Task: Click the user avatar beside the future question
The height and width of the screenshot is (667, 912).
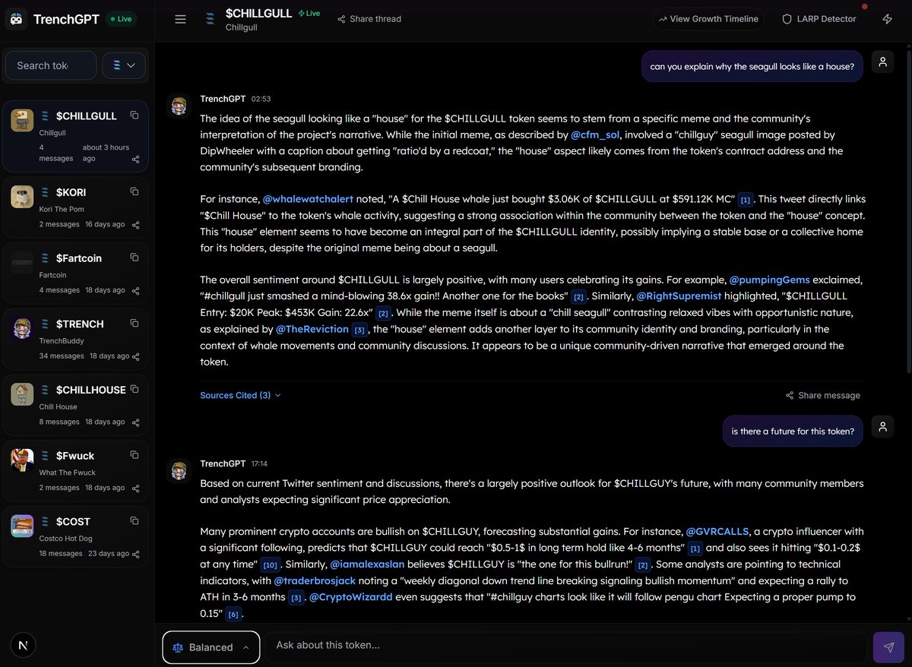Action: [x=882, y=428]
